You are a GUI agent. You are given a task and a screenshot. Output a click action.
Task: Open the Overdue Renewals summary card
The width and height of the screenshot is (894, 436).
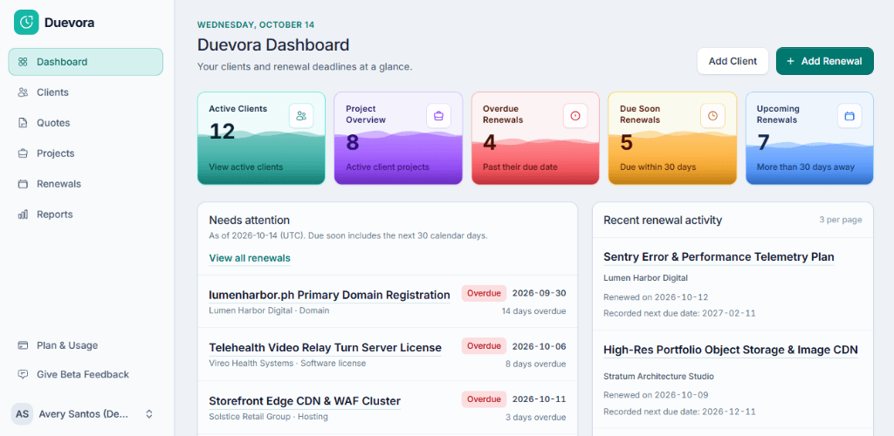535,139
